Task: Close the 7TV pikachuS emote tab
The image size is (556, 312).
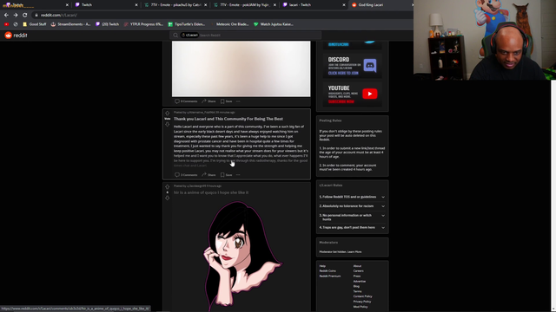Action: pyautogui.click(x=205, y=5)
